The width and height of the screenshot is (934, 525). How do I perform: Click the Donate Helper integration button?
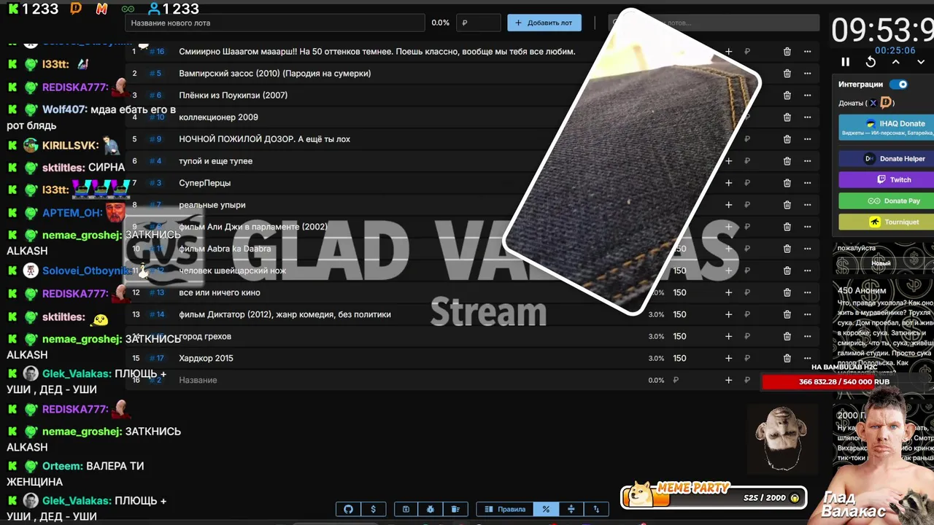pyautogui.click(x=886, y=158)
